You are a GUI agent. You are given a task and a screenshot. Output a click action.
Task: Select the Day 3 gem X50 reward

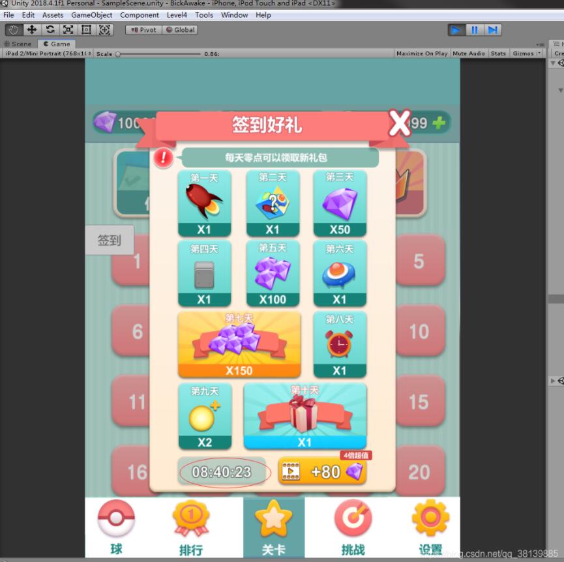point(340,203)
